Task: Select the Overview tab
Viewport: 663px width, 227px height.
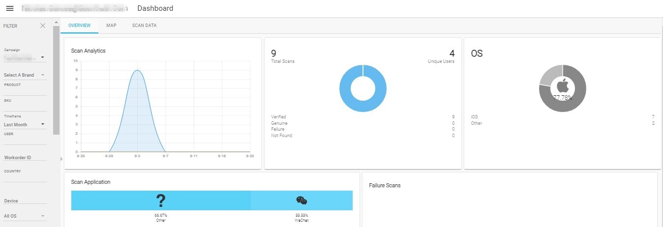Action: (79, 26)
